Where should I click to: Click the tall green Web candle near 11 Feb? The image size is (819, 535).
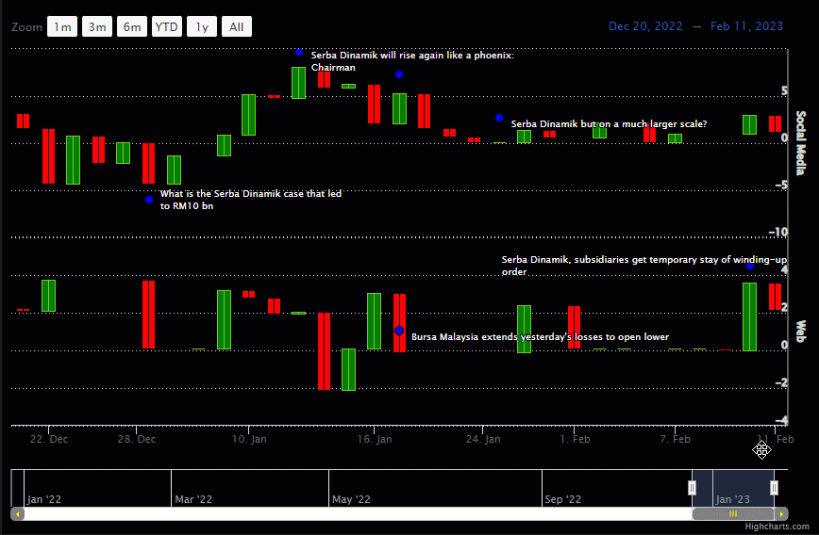pos(749,317)
